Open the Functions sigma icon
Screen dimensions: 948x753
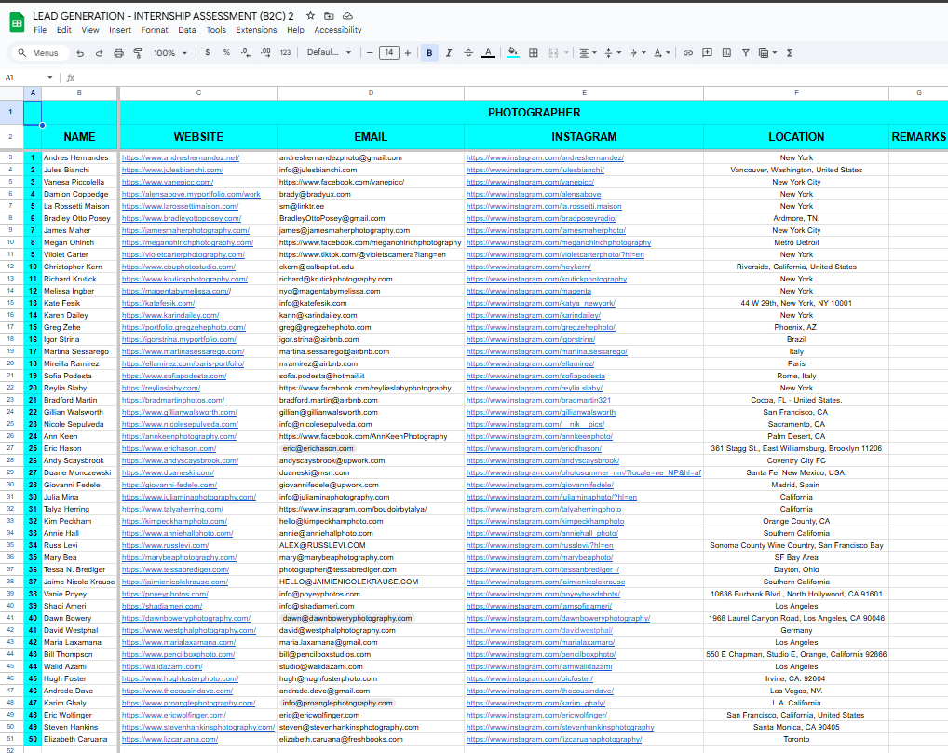(790, 53)
